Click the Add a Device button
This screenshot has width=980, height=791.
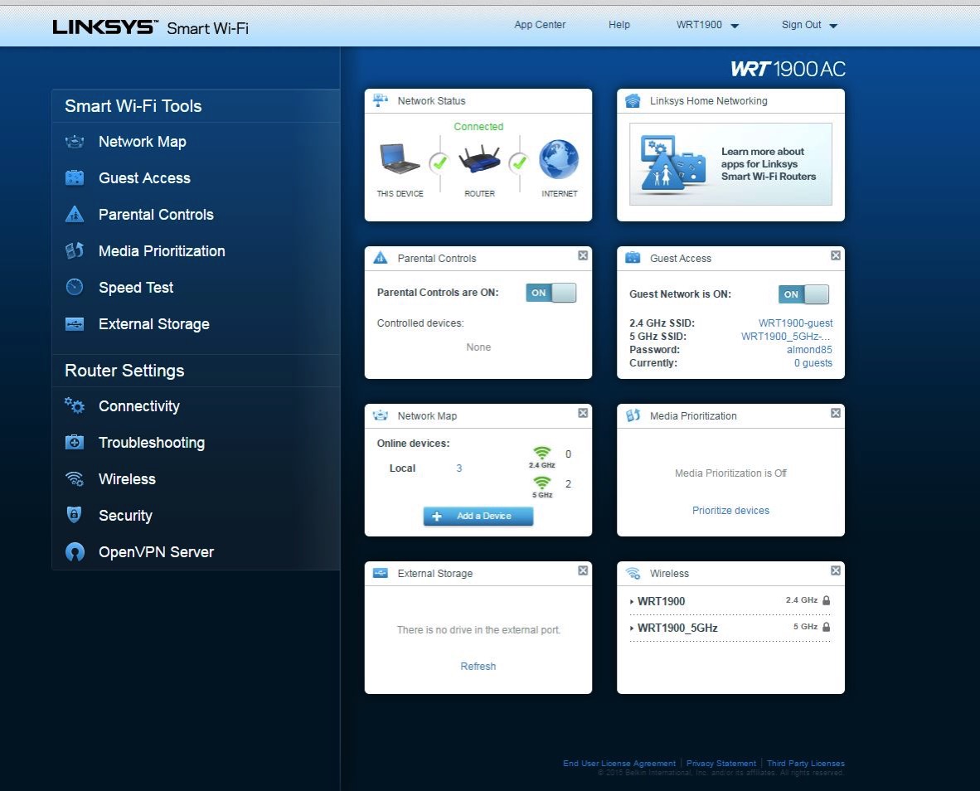(x=478, y=516)
